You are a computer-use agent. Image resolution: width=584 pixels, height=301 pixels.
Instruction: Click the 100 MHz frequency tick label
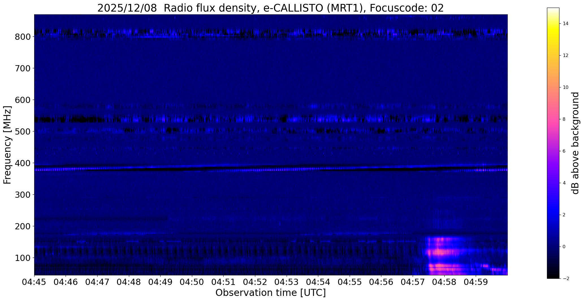[22, 258]
